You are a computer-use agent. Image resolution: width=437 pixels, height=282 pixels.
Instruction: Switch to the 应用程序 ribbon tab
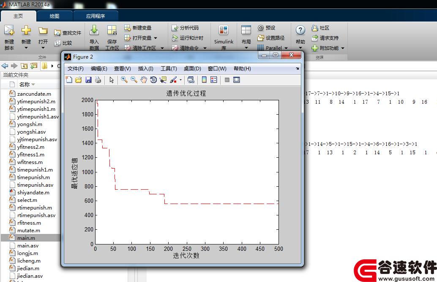pyautogui.click(x=96, y=16)
